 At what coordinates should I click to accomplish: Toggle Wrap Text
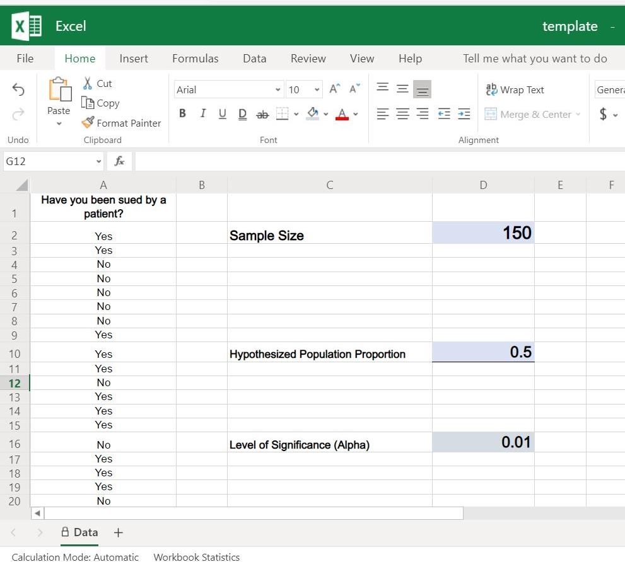point(515,89)
